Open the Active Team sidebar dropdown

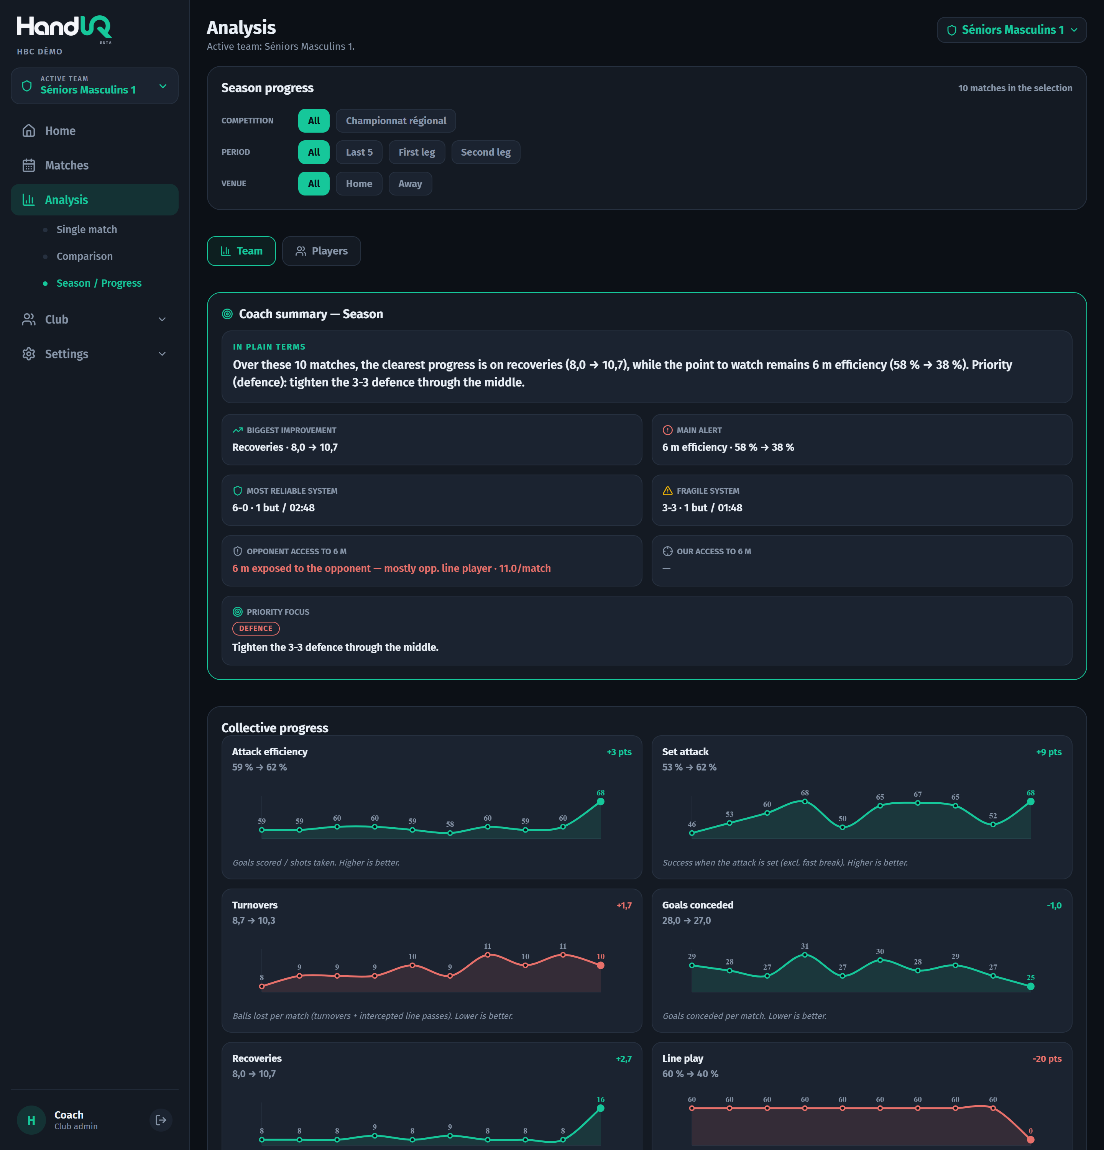click(x=94, y=85)
